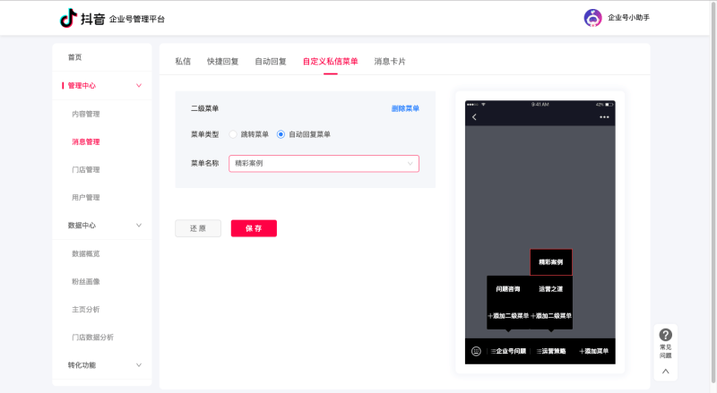Click the red 保存 button
This screenshot has height=393, width=717.
coord(254,228)
